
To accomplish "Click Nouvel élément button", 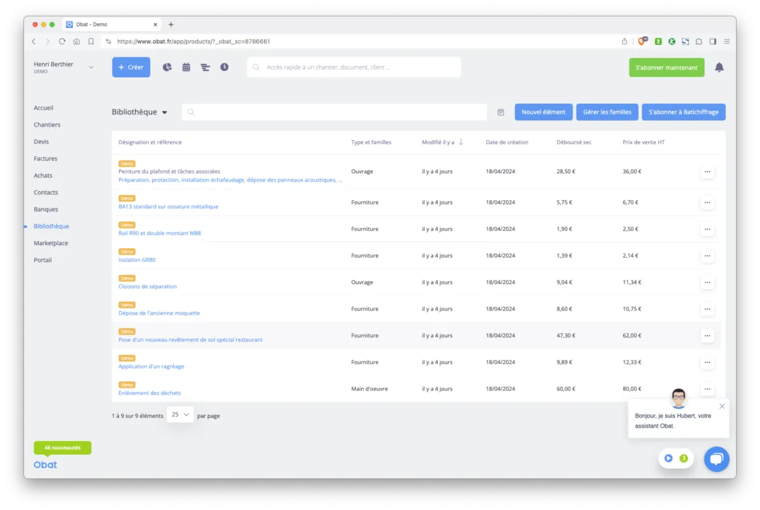I will (x=543, y=112).
